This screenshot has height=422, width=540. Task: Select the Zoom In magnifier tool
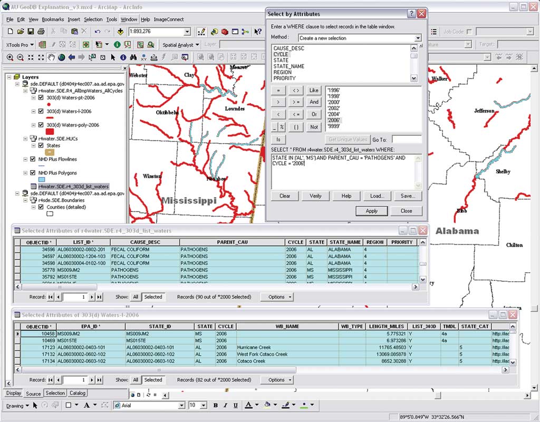click(10, 57)
